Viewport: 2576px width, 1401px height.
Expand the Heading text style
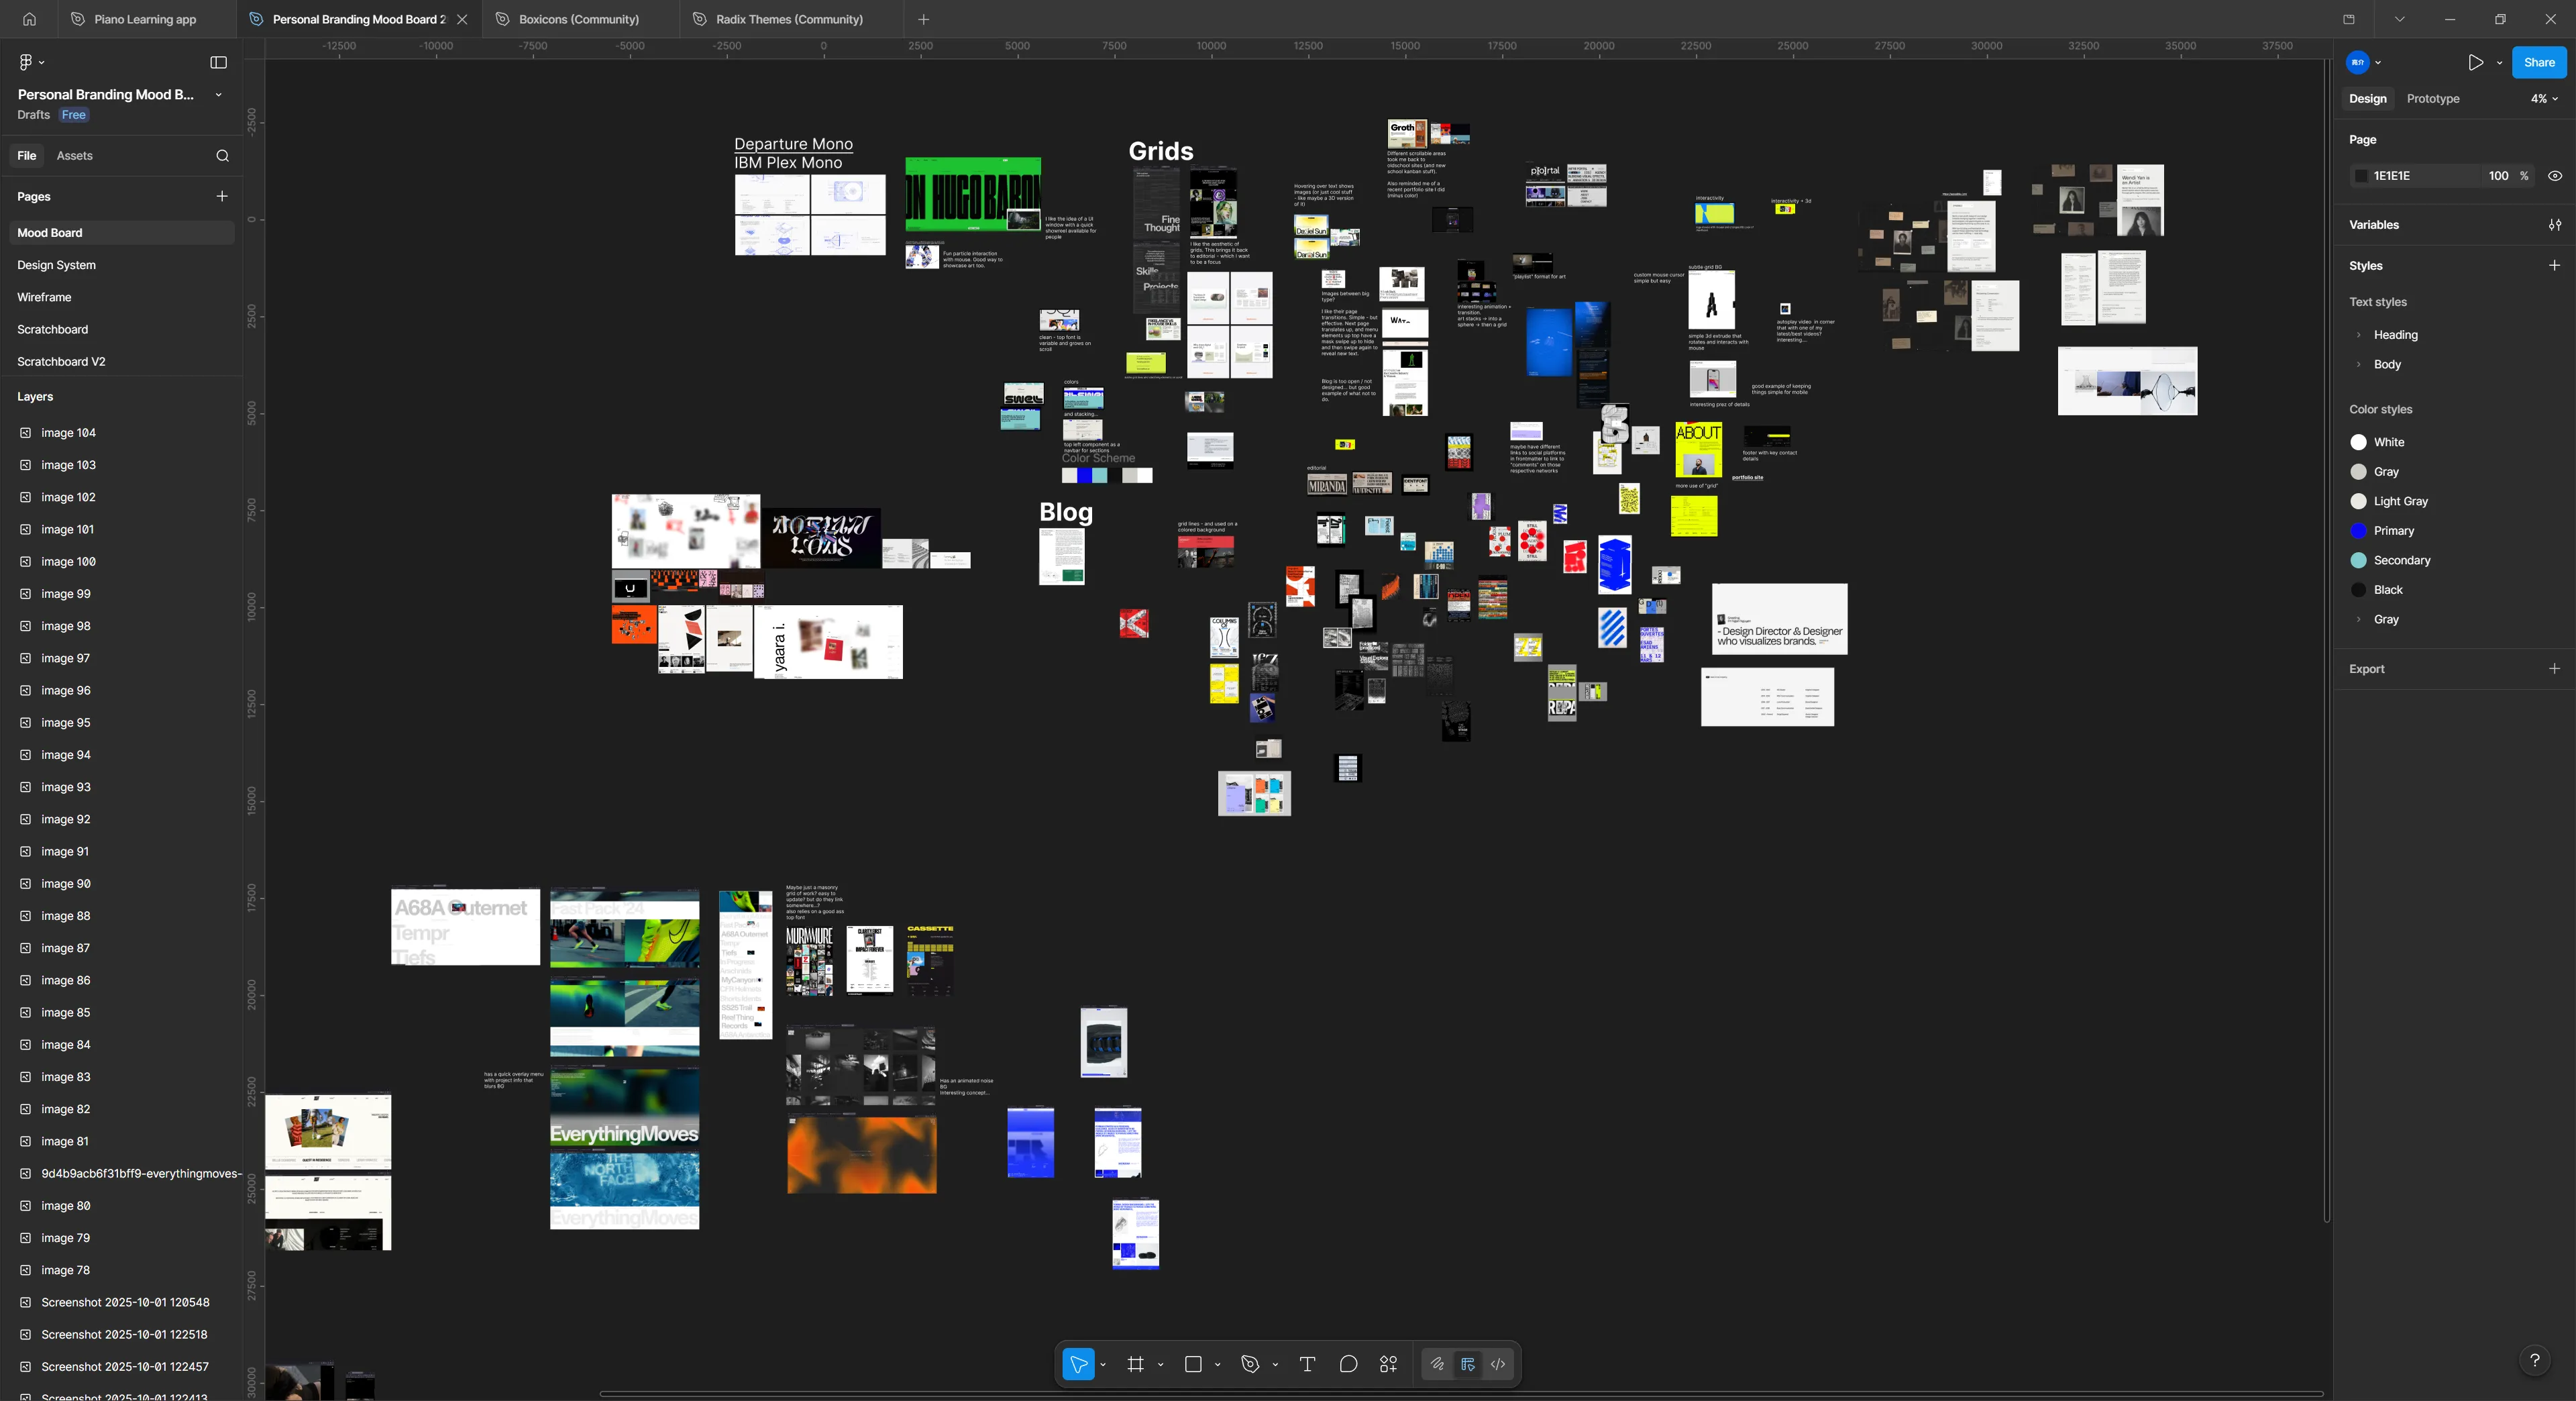click(2360, 335)
